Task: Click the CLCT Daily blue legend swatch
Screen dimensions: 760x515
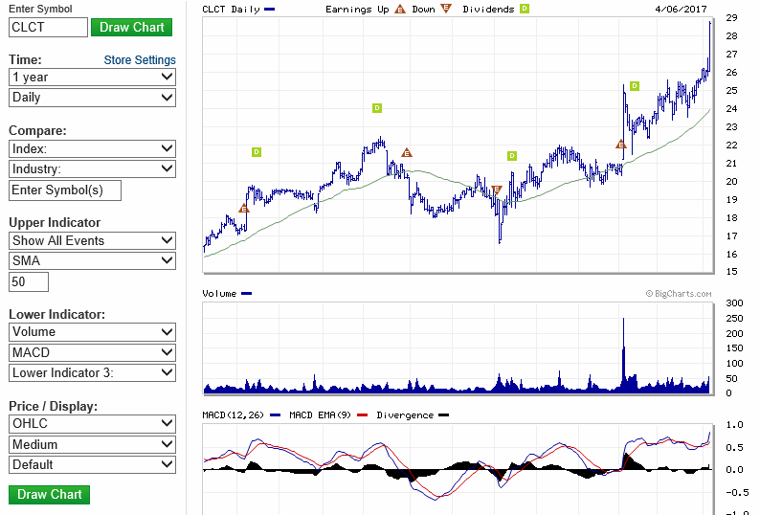Action: coord(270,10)
